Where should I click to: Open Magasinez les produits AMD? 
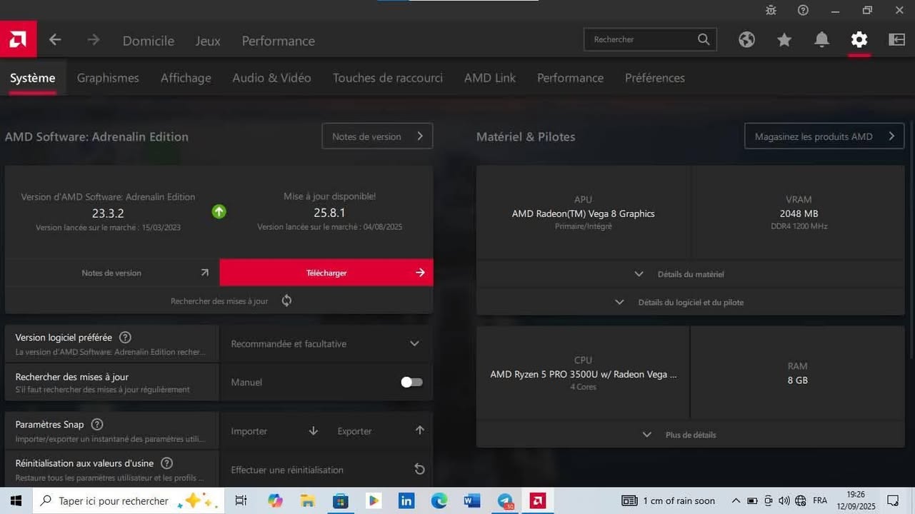click(824, 136)
